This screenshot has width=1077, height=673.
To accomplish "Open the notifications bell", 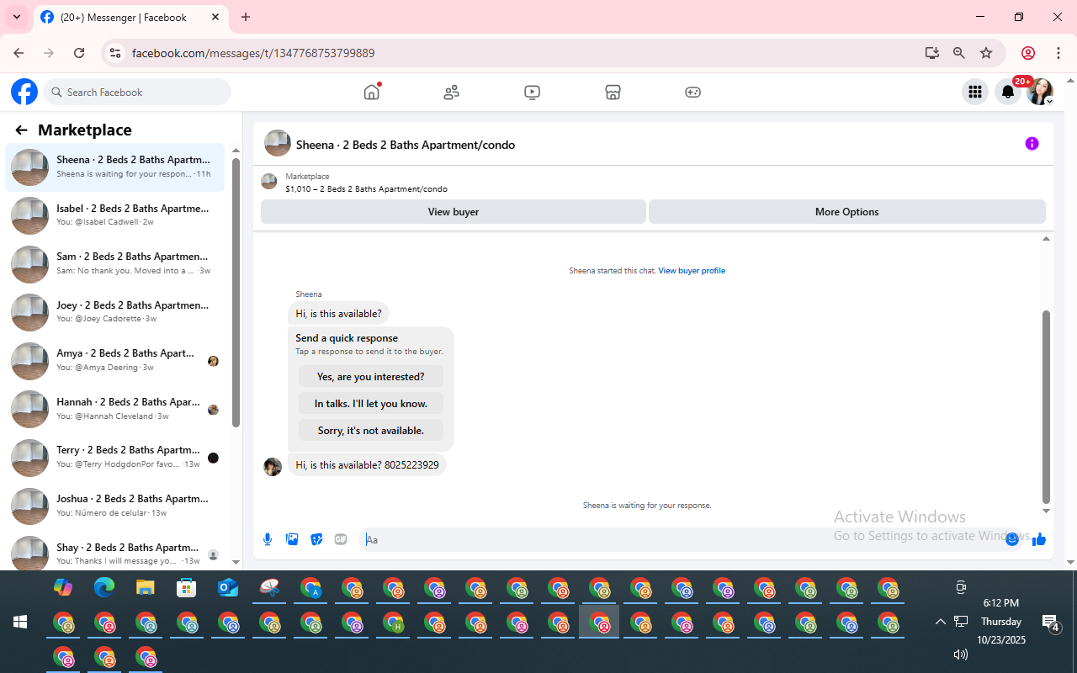I will 1008,92.
